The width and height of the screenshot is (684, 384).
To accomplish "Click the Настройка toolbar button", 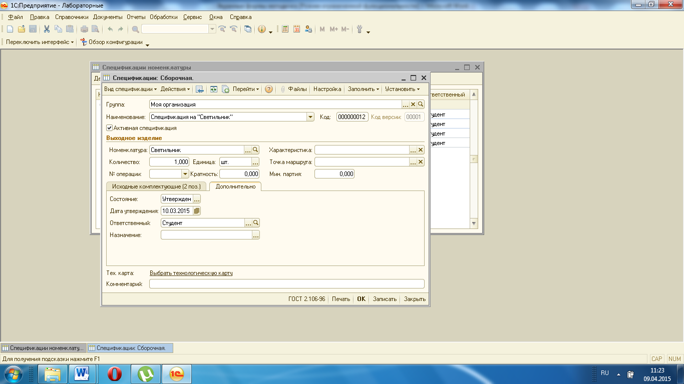I will pos(327,89).
